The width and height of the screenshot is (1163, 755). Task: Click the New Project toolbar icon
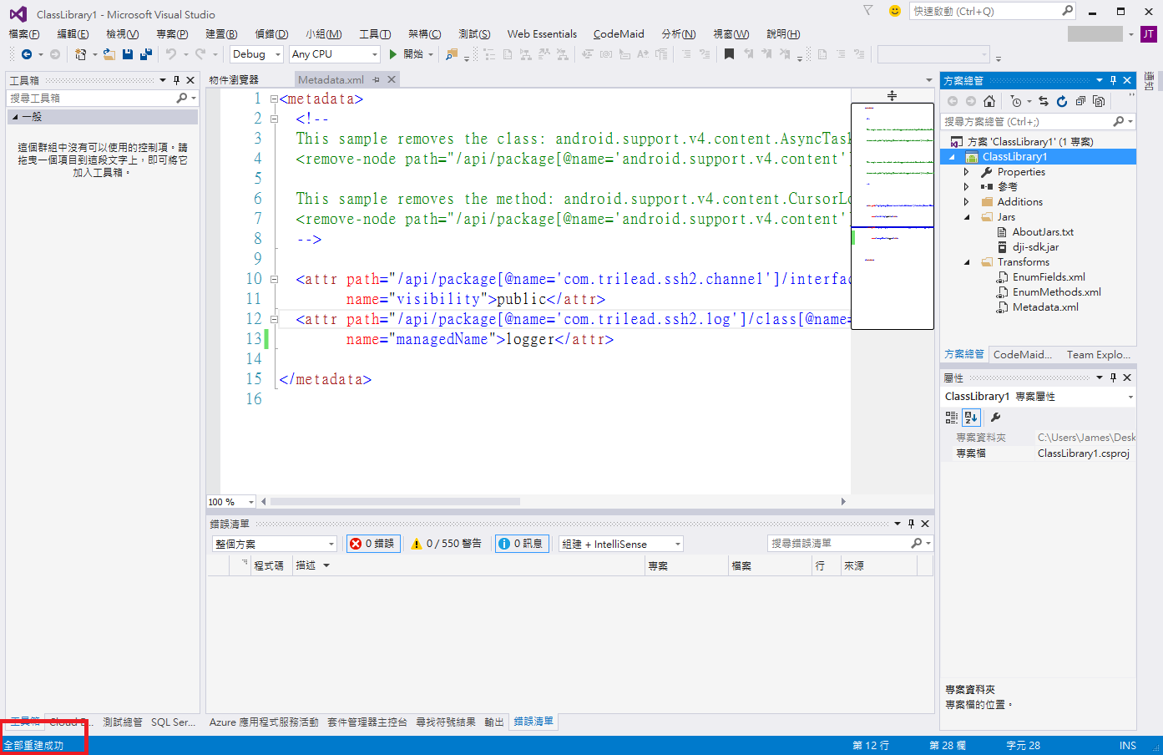[80, 54]
